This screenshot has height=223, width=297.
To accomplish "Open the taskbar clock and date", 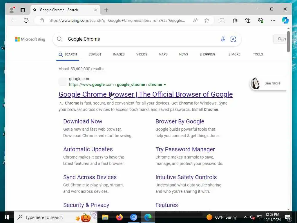I will tap(272, 217).
